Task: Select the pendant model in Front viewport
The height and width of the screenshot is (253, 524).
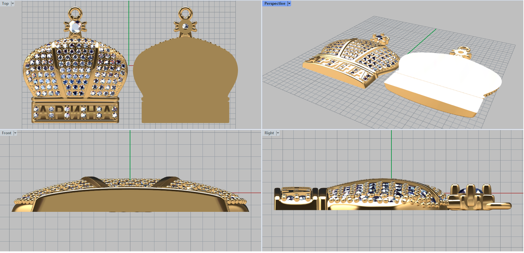Action: (130, 198)
